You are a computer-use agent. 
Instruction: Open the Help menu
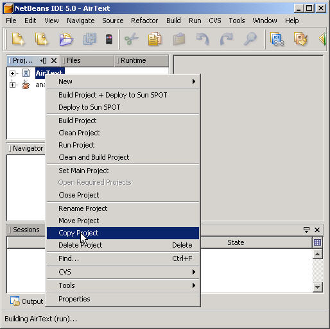pyautogui.click(x=292, y=21)
